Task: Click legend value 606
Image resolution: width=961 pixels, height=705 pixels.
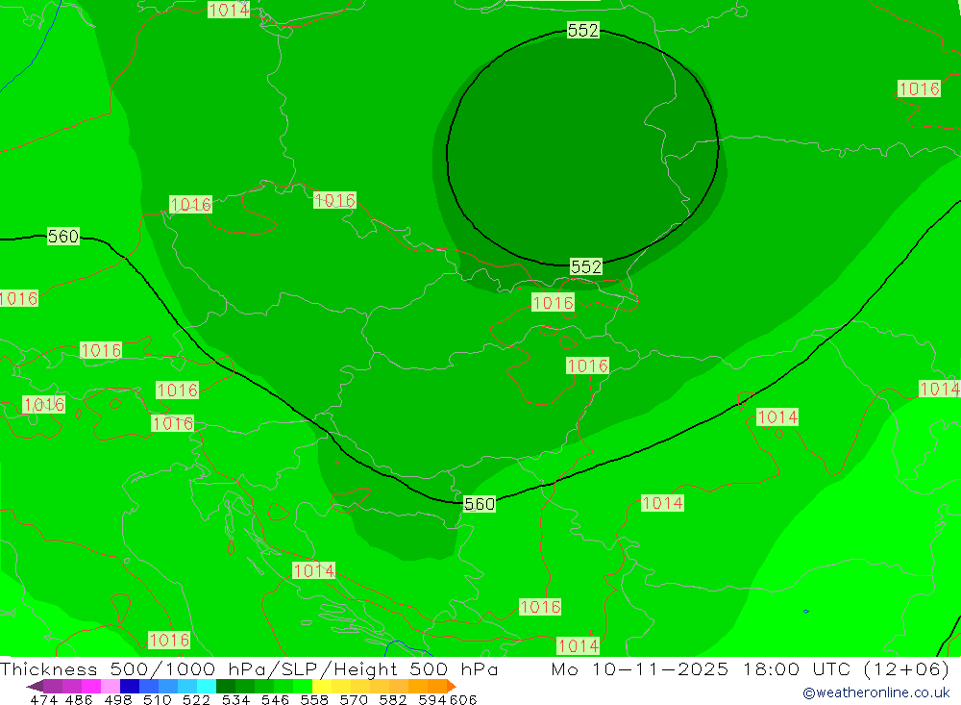Action: [463, 699]
